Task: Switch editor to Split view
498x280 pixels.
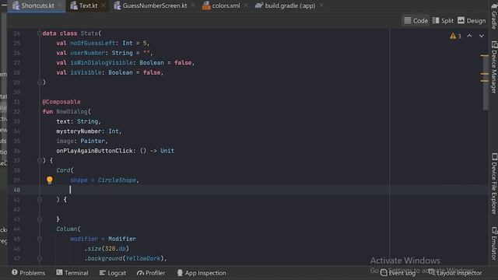Action: [x=443, y=21]
